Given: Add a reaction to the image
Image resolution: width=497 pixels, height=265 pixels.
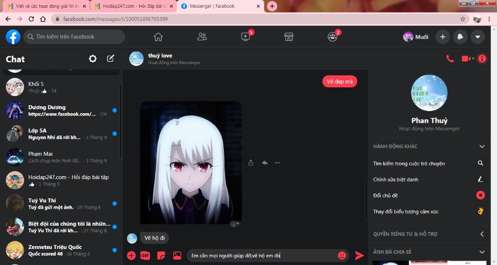Looking at the screenshot, I should tap(235, 224).
